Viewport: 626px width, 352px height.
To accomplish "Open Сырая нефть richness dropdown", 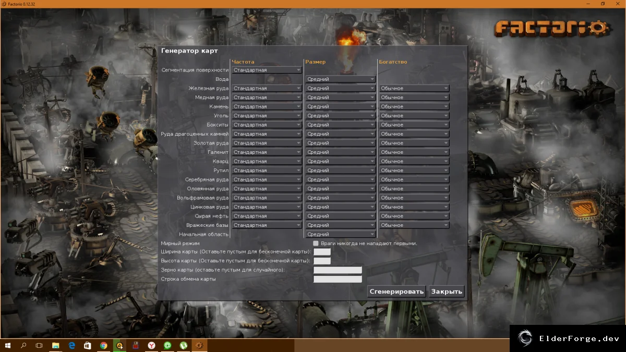I will [x=414, y=216].
